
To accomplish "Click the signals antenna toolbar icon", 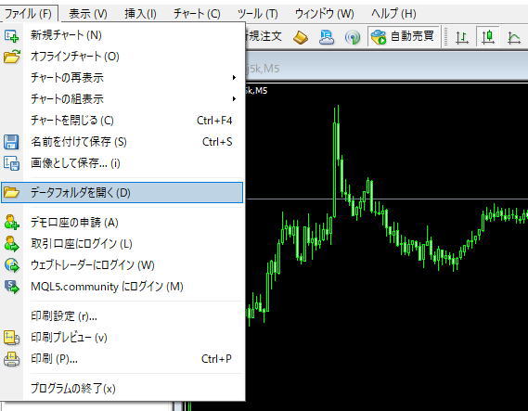I will pos(353,37).
